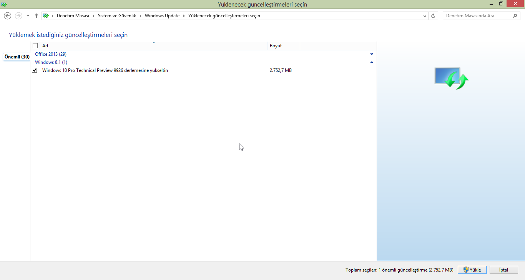Click the Back navigation arrow
Image resolution: width=525 pixels, height=280 pixels.
7,16
